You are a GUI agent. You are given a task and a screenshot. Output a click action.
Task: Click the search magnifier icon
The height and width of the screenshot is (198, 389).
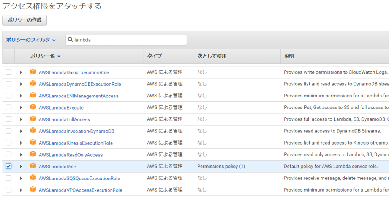point(70,40)
